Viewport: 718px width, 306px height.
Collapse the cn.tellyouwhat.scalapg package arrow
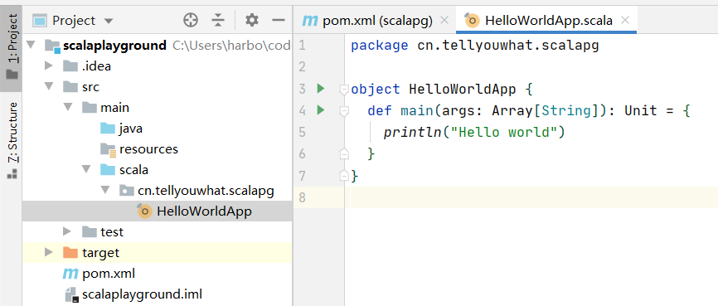(x=104, y=190)
